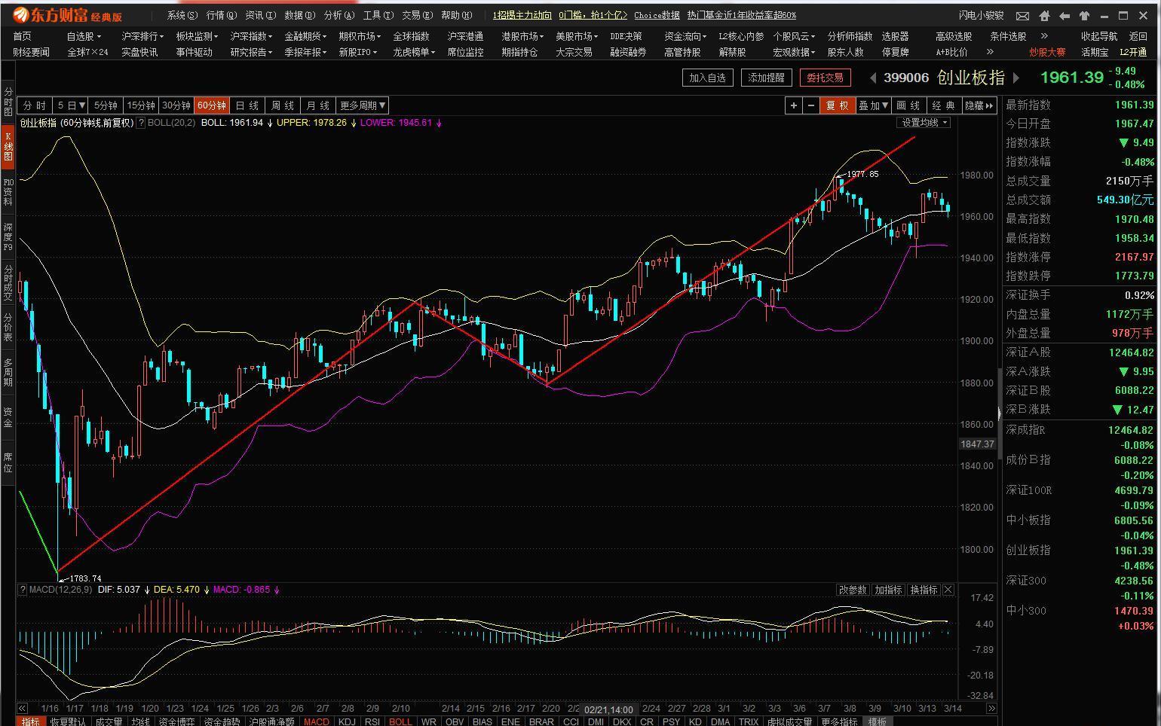Open the 资金 sidebar tab
The width and height of the screenshot is (1161, 726).
pos(8,417)
